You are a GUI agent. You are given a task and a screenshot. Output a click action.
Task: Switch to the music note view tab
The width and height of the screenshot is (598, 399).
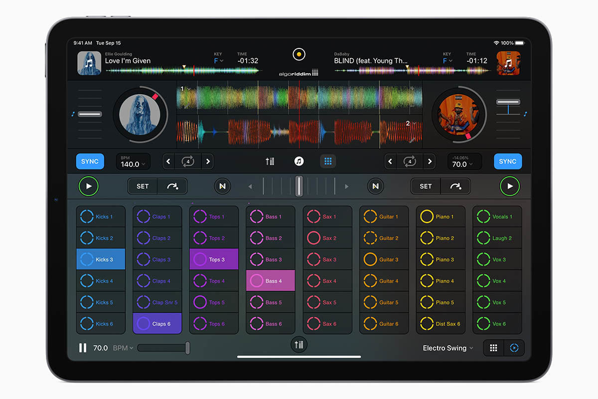pyautogui.click(x=299, y=161)
